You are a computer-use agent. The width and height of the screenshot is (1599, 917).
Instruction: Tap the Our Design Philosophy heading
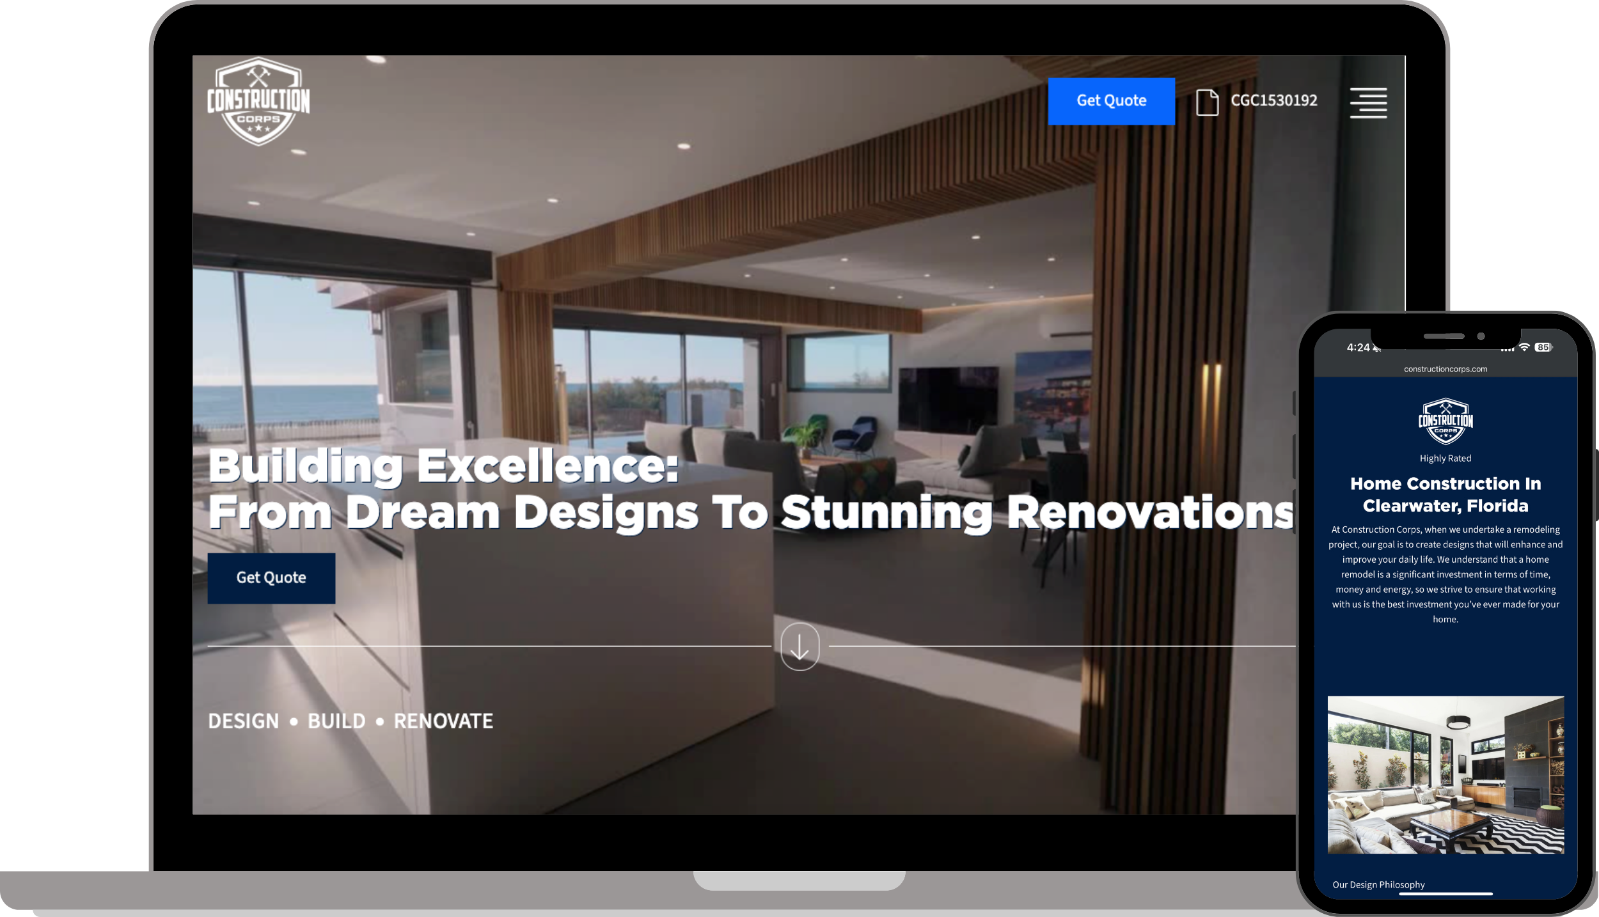click(1378, 884)
